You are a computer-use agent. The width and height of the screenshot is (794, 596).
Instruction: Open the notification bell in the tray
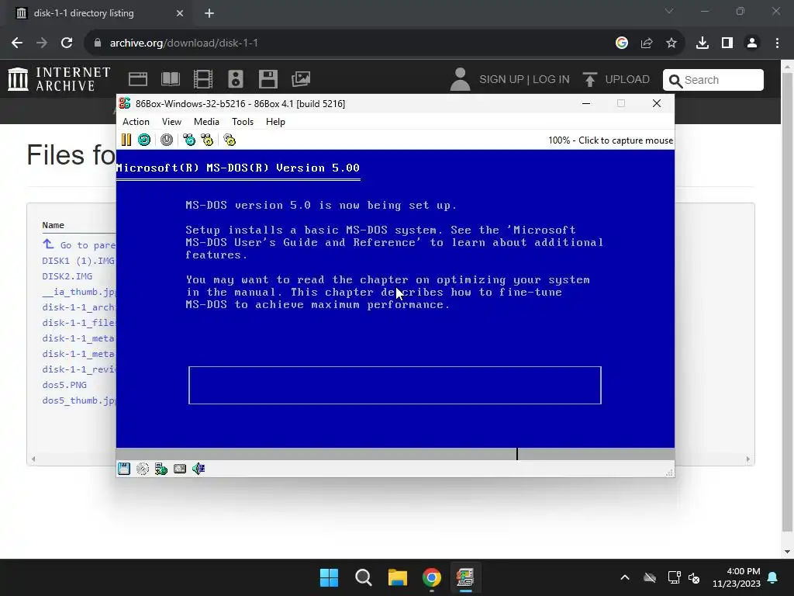[773, 577]
